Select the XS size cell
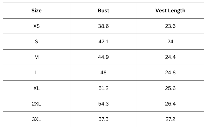Image resolution: width=207 pixels, height=129 pixels. point(36,26)
